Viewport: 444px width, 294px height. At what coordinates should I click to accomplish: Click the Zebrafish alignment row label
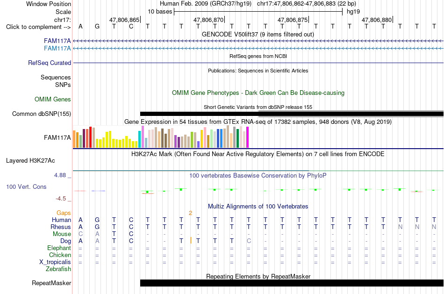[x=58, y=269]
